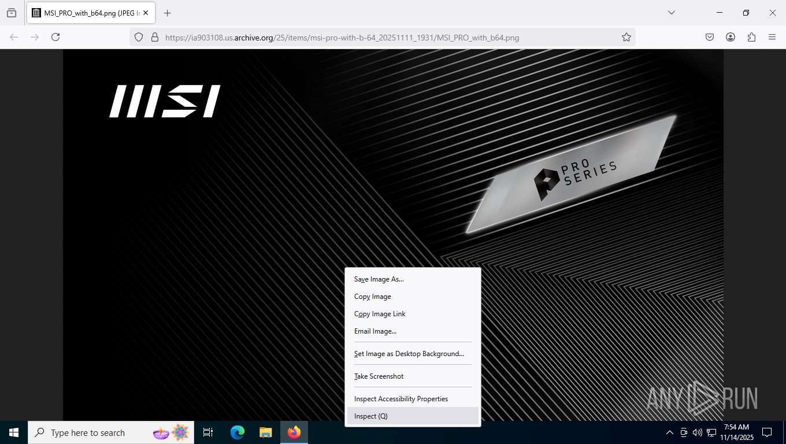Choose Copy Image from the context menu
Viewport: 786px width, 444px height.
tap(413, 297)
